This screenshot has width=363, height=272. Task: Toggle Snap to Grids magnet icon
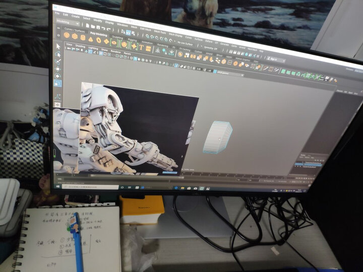coord(147,36)
